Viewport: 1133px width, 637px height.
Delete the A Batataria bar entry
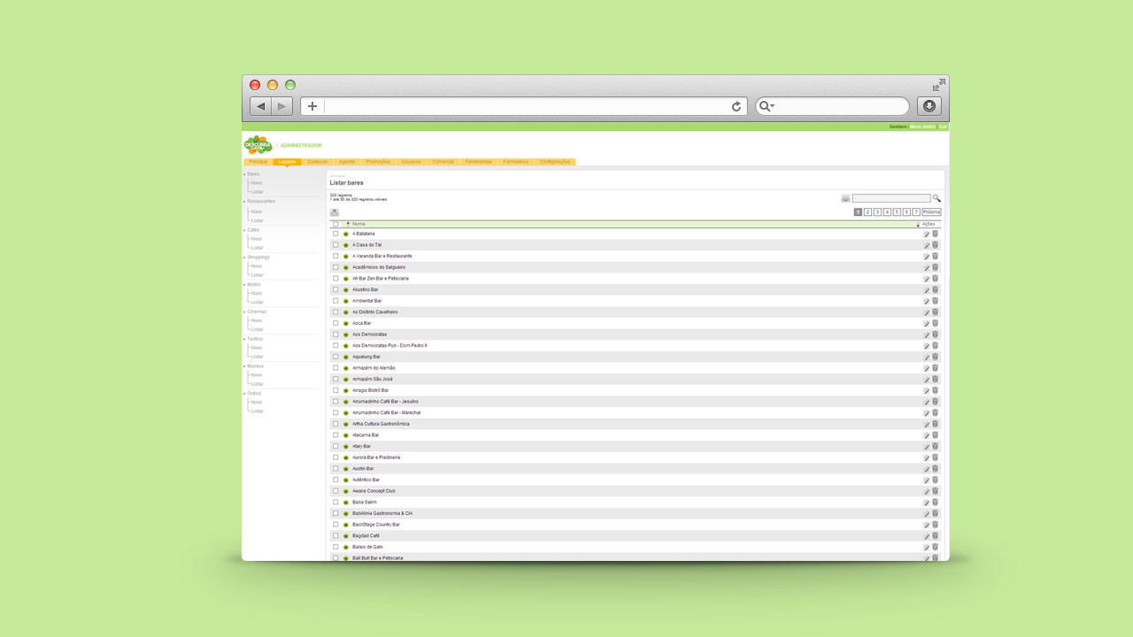[935, 234]
